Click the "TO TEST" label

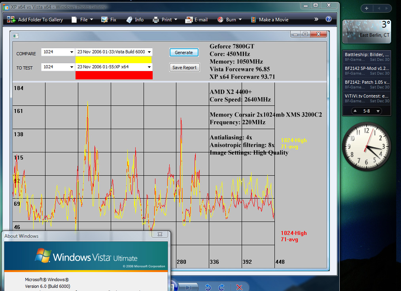[x=25, y=68]
